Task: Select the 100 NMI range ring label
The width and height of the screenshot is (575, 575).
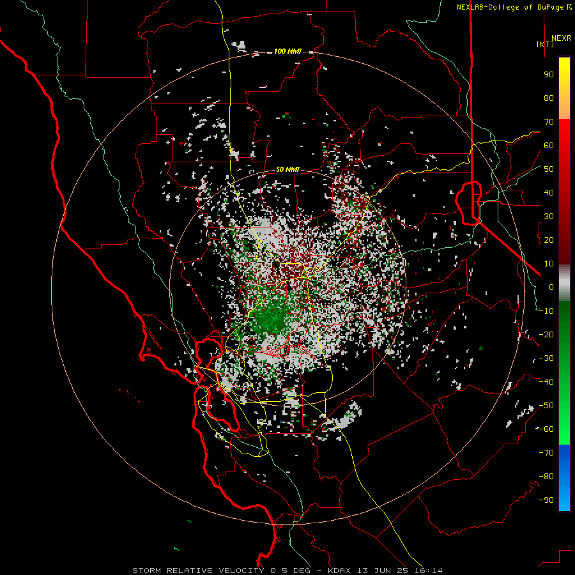Action: (x=287, y=51)
